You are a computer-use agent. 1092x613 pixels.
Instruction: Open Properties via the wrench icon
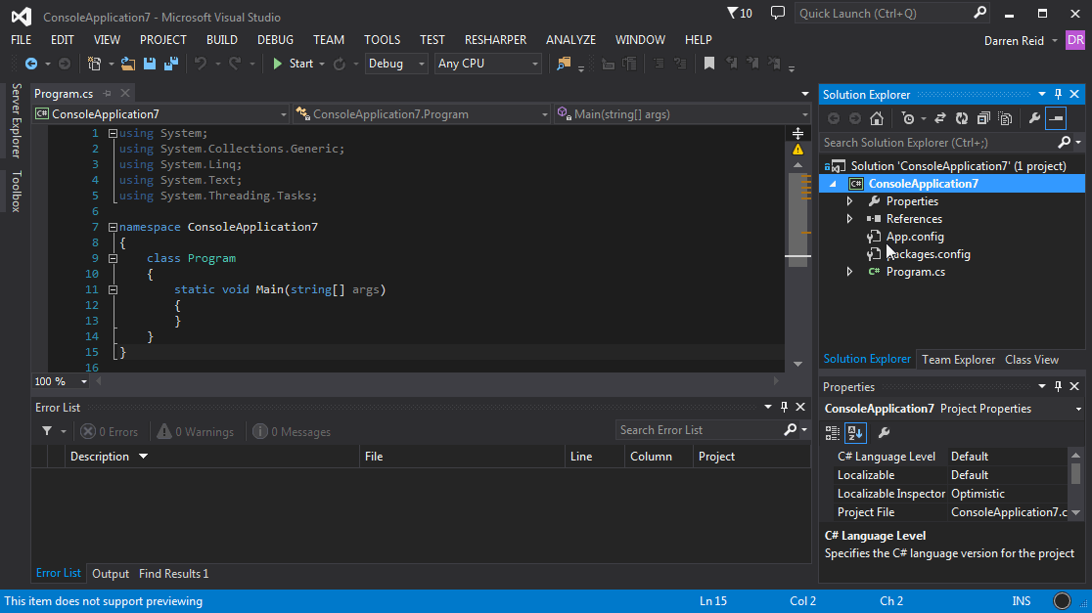click(1034, 117)
